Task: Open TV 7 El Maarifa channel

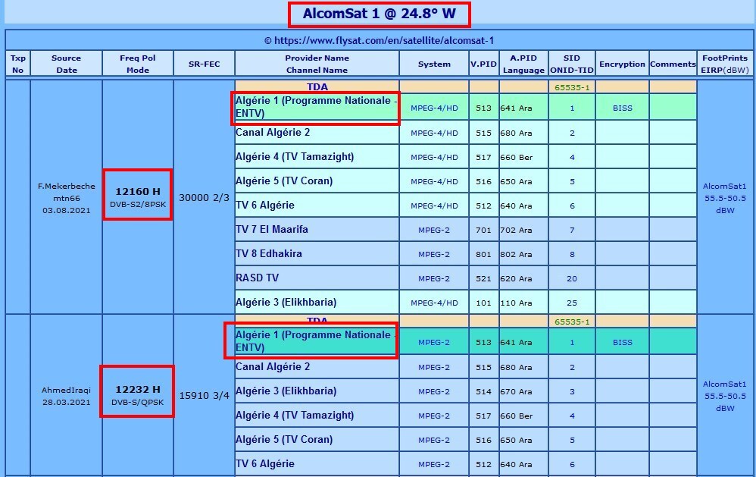Action: [x=271, y=229]
